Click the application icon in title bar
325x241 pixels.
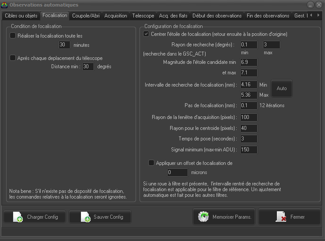click(4, 5)
